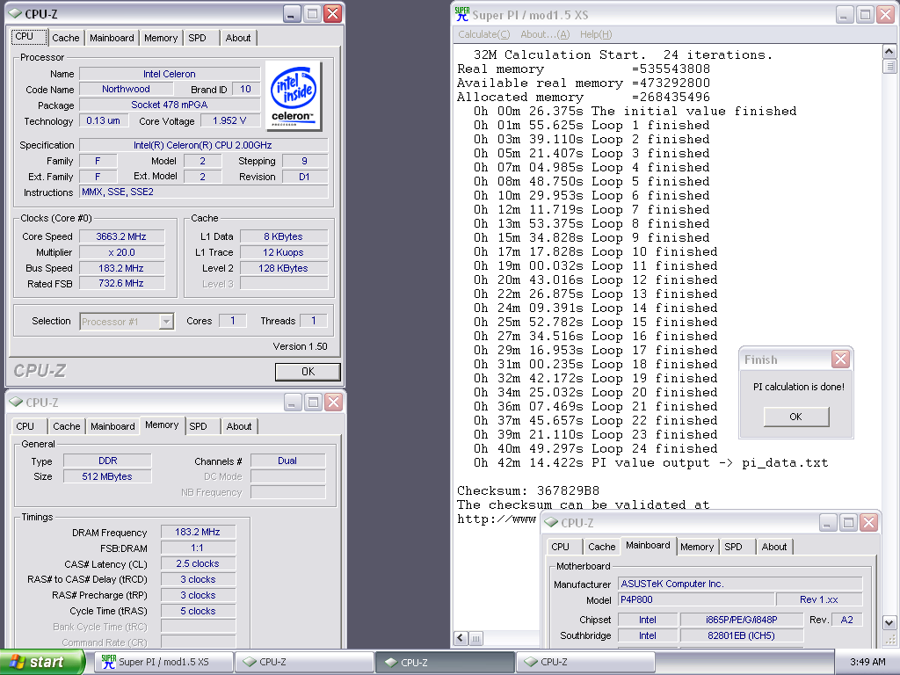Minimize the Memory CPU-Z window
The height and width of the screenshot is (675, 900).
pyautogui.click(x=292, y=403)
